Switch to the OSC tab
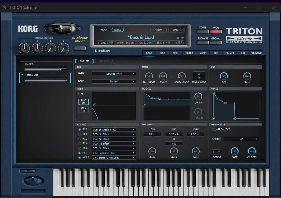Screen dimensions: 281x198 pos(162,53)
